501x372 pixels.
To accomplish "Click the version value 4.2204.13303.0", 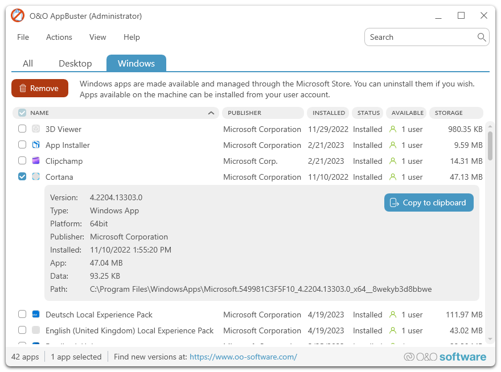I will (x=116, y=197).
